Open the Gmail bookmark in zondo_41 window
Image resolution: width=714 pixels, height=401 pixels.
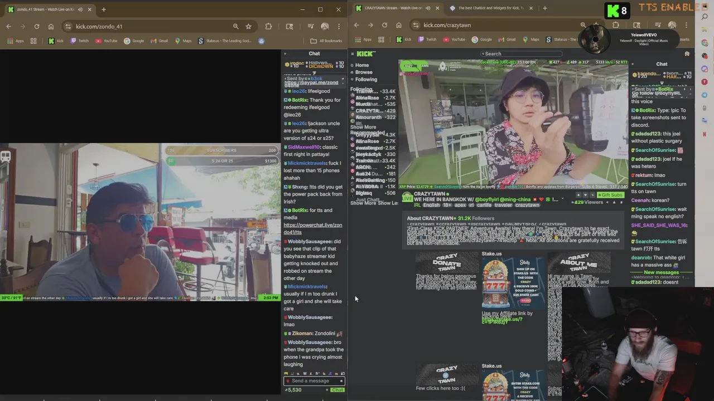click(159, 41)
